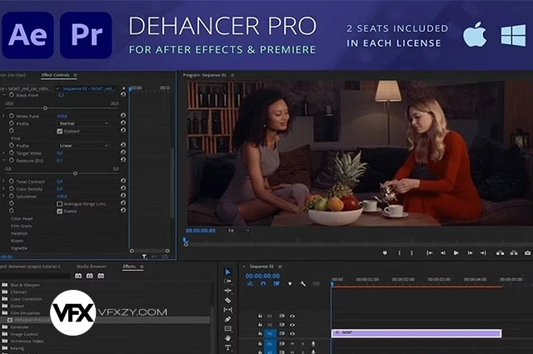Select the Pen tool
This screenshot has width=533, height=354.
point(227,319)
